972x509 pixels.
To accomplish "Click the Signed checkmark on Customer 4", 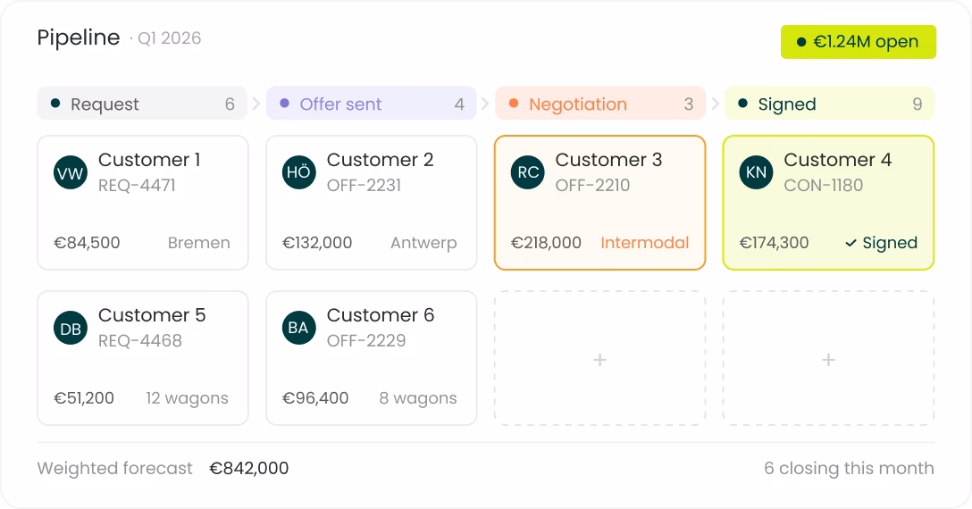I will [850, 243].
